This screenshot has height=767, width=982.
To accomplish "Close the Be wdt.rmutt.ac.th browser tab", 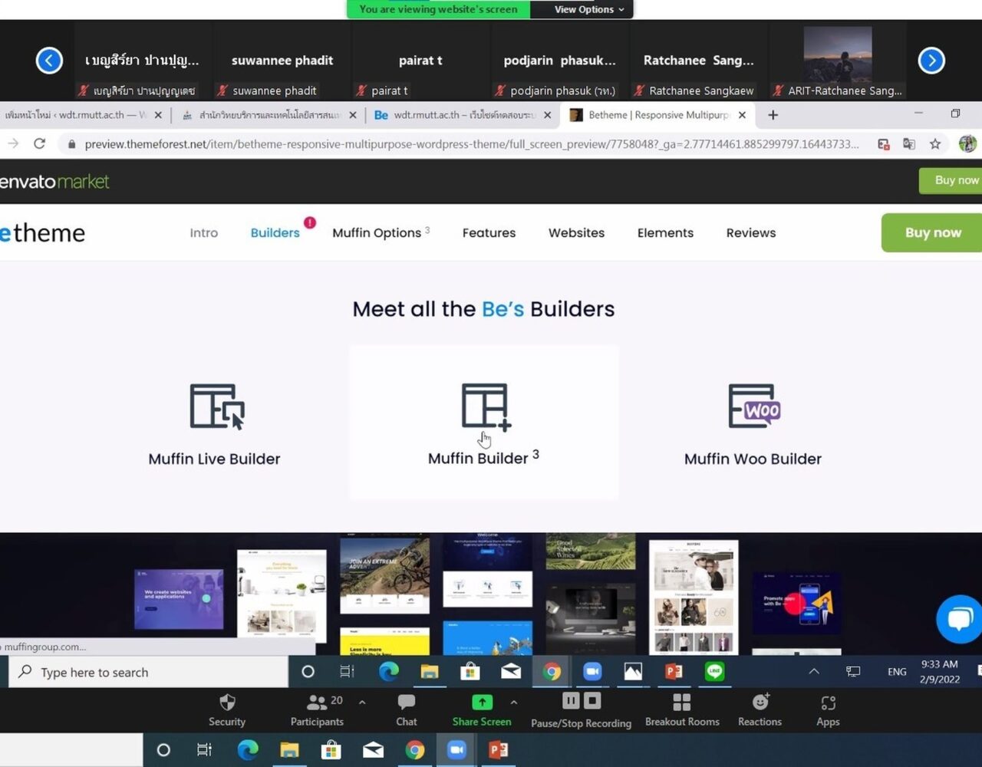I will [x=547, y=115].
